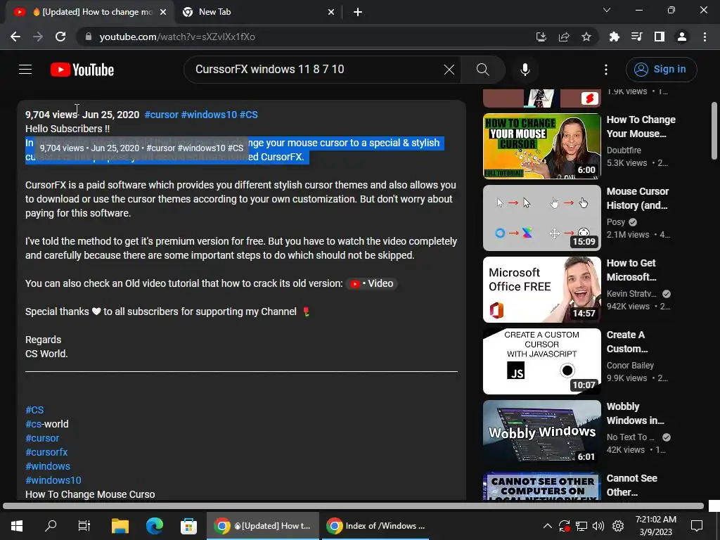This screenshot has width=720, height=540.
Task: Open Windows taskbar search
Action: tap(51, 526)
